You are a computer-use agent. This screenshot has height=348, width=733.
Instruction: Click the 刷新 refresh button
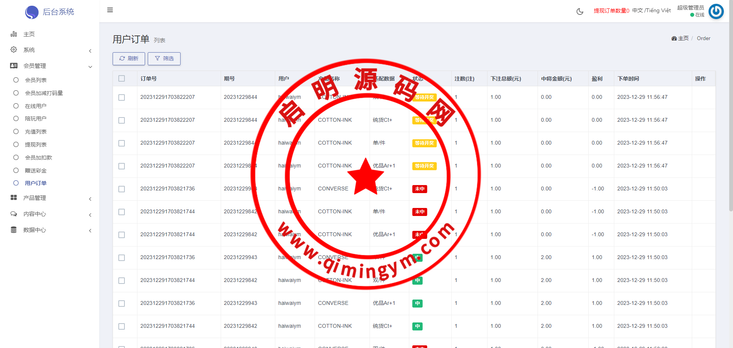coord(129,59)
